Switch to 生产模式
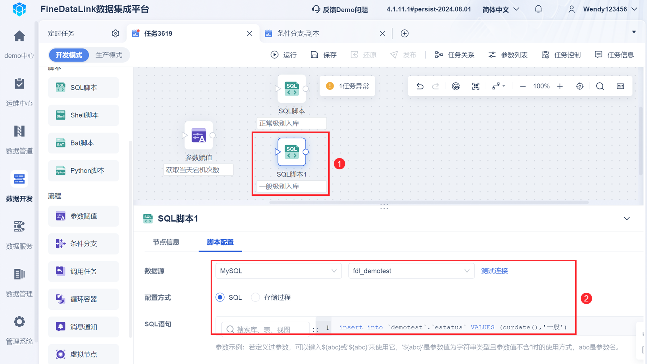The image size is (647, 364). click(x=109, y=55)
